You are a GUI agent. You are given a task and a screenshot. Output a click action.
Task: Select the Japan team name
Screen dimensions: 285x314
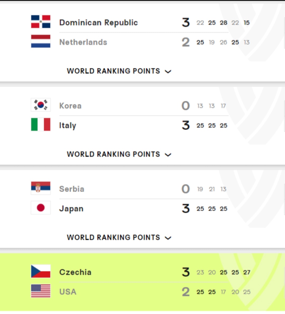[71, 209]
